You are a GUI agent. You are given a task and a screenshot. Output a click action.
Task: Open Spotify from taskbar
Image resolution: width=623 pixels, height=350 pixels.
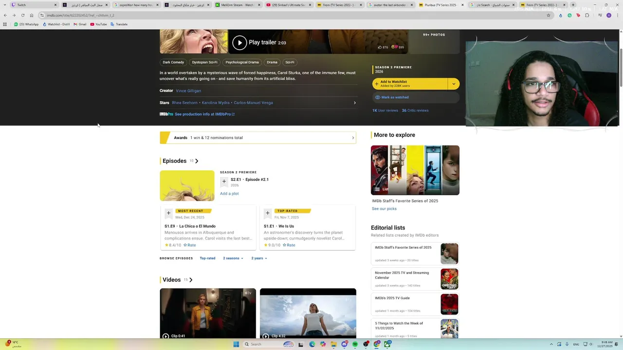(355, 344)
